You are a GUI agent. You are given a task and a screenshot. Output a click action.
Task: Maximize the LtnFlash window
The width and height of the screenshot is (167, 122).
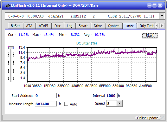click(x=155, y=5)
